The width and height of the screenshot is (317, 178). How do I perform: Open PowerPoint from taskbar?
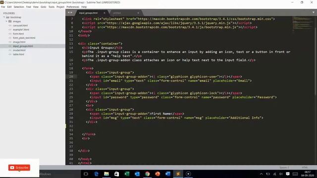(x=158, y=174)
